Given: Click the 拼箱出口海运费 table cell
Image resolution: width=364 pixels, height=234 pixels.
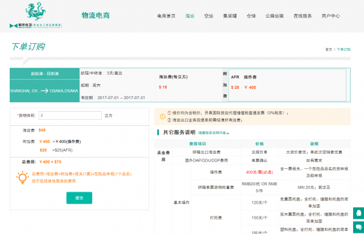Looking at the screenshot, I should pyautogui.click(x=206, y=152).
